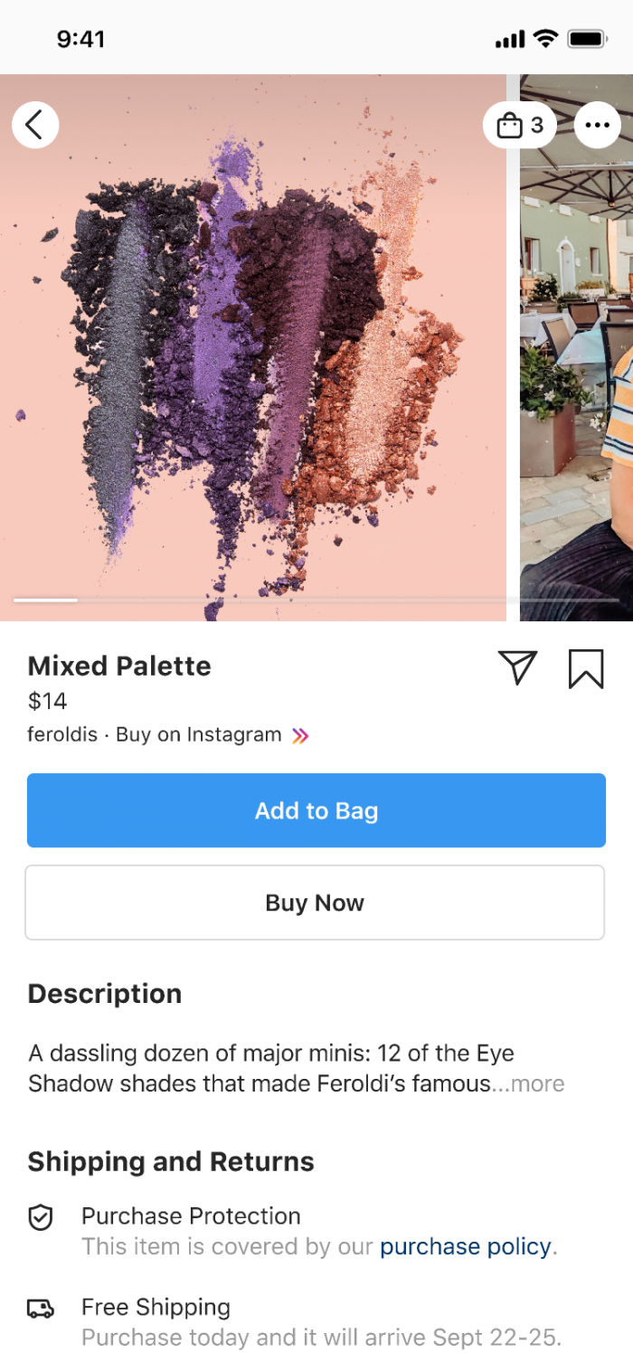
Task: Tap the Wi-Fi status icon
Action: point(544,39)
